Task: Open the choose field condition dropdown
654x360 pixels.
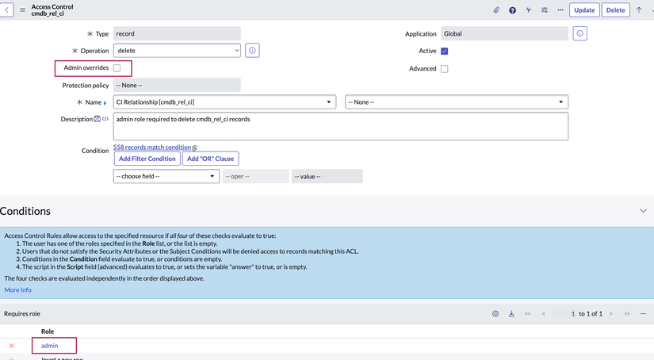Action: (166, 176)
